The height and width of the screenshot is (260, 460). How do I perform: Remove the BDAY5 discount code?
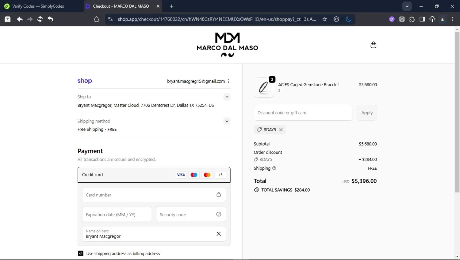tap(281, 130)
